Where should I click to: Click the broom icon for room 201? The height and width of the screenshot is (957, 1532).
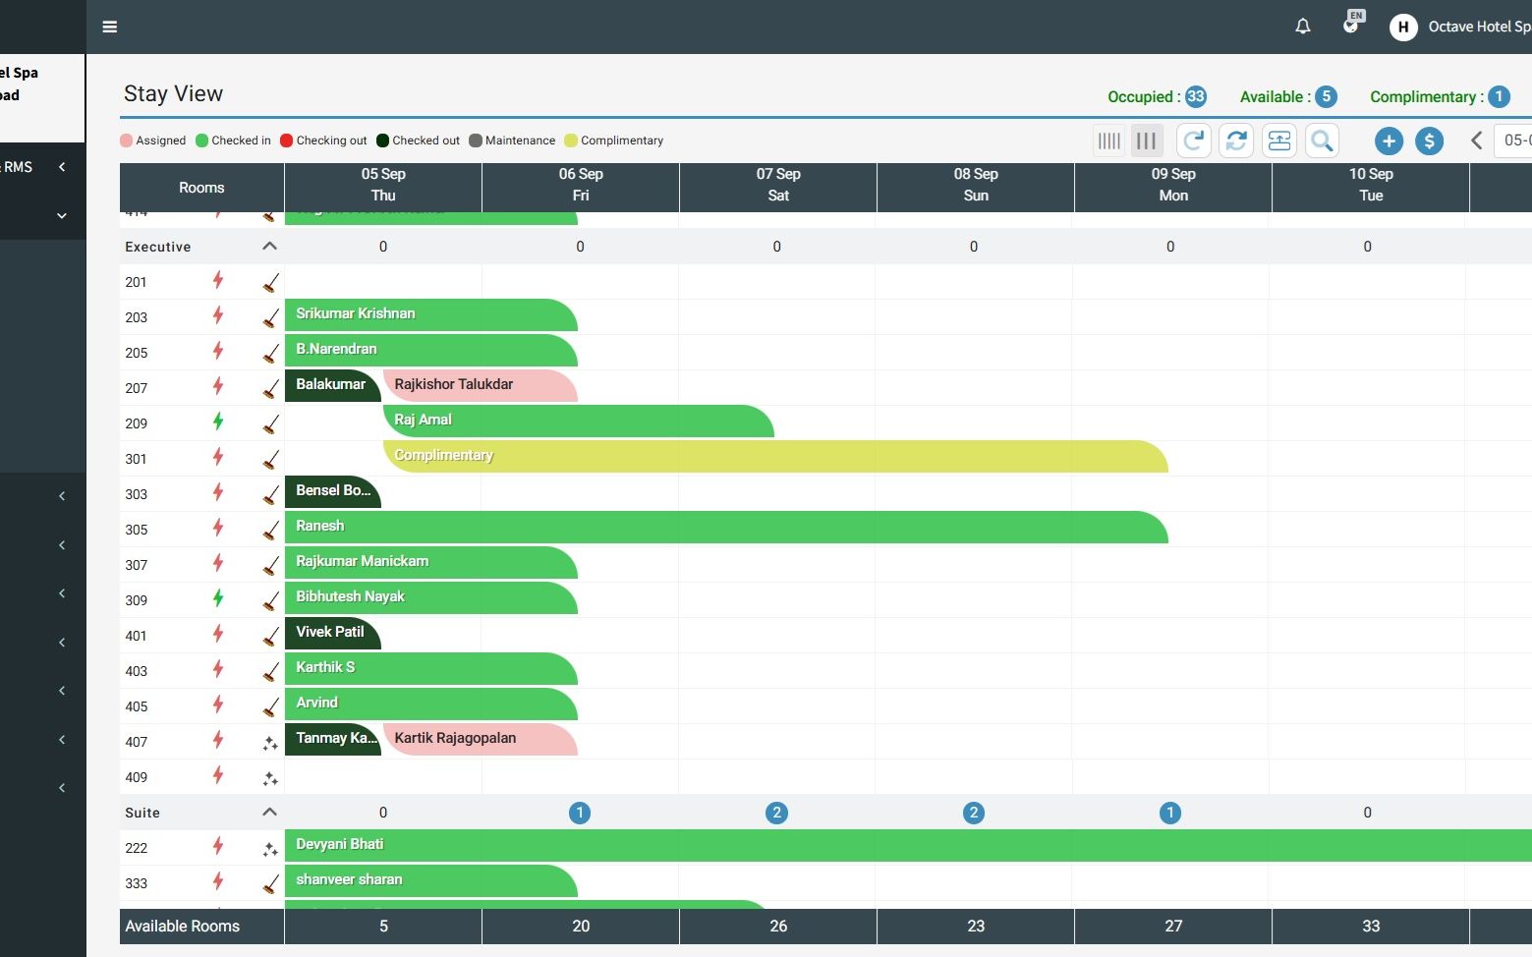pyautogui.click(x=270, y=283)
